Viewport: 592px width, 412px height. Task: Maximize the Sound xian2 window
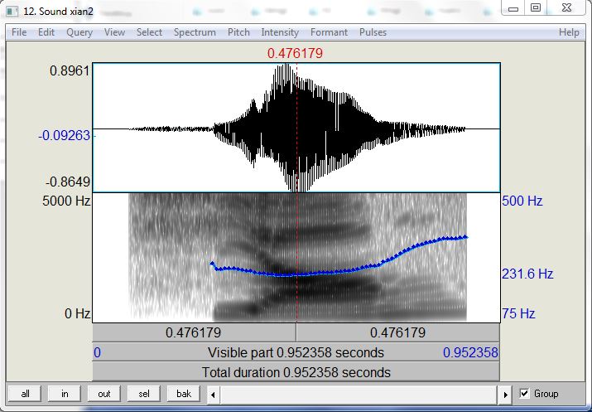(x=536, y=8)
